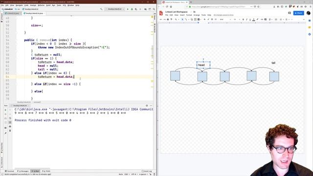Viewport: 313px width, 176px height.
Task: Click the Undo arrow in Google Drawings toolbar
Action: [161, 20]
